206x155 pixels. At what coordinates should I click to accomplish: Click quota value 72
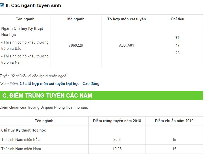pyautogui.click(x=177, y=38)
